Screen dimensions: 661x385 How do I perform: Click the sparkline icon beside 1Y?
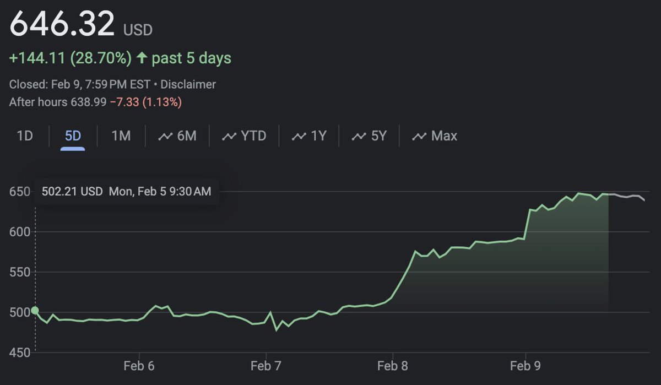[x=298, y=135]
